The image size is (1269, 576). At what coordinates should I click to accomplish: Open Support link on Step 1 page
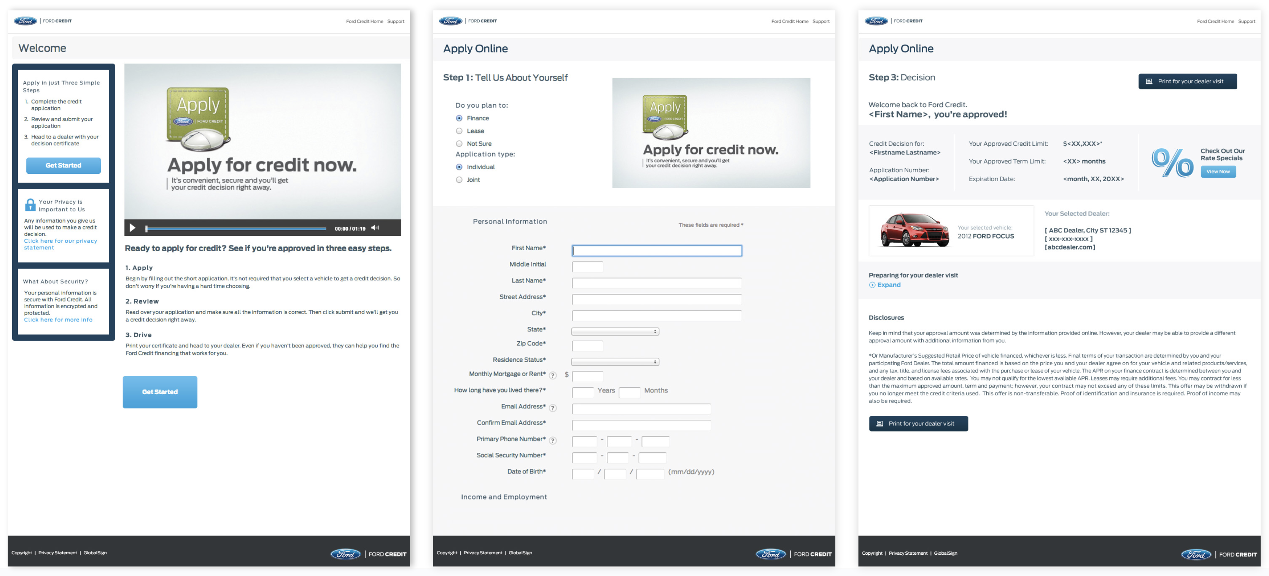click(x=821, y=22)
